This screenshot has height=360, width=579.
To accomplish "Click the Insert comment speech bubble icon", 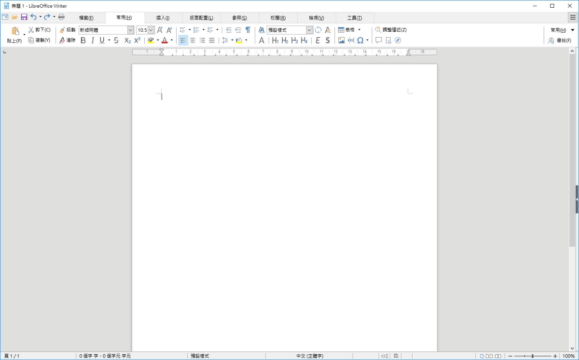I will point(379,40).
